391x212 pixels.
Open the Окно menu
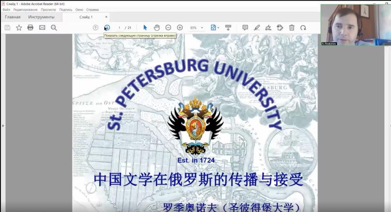[x=79, y=10]
